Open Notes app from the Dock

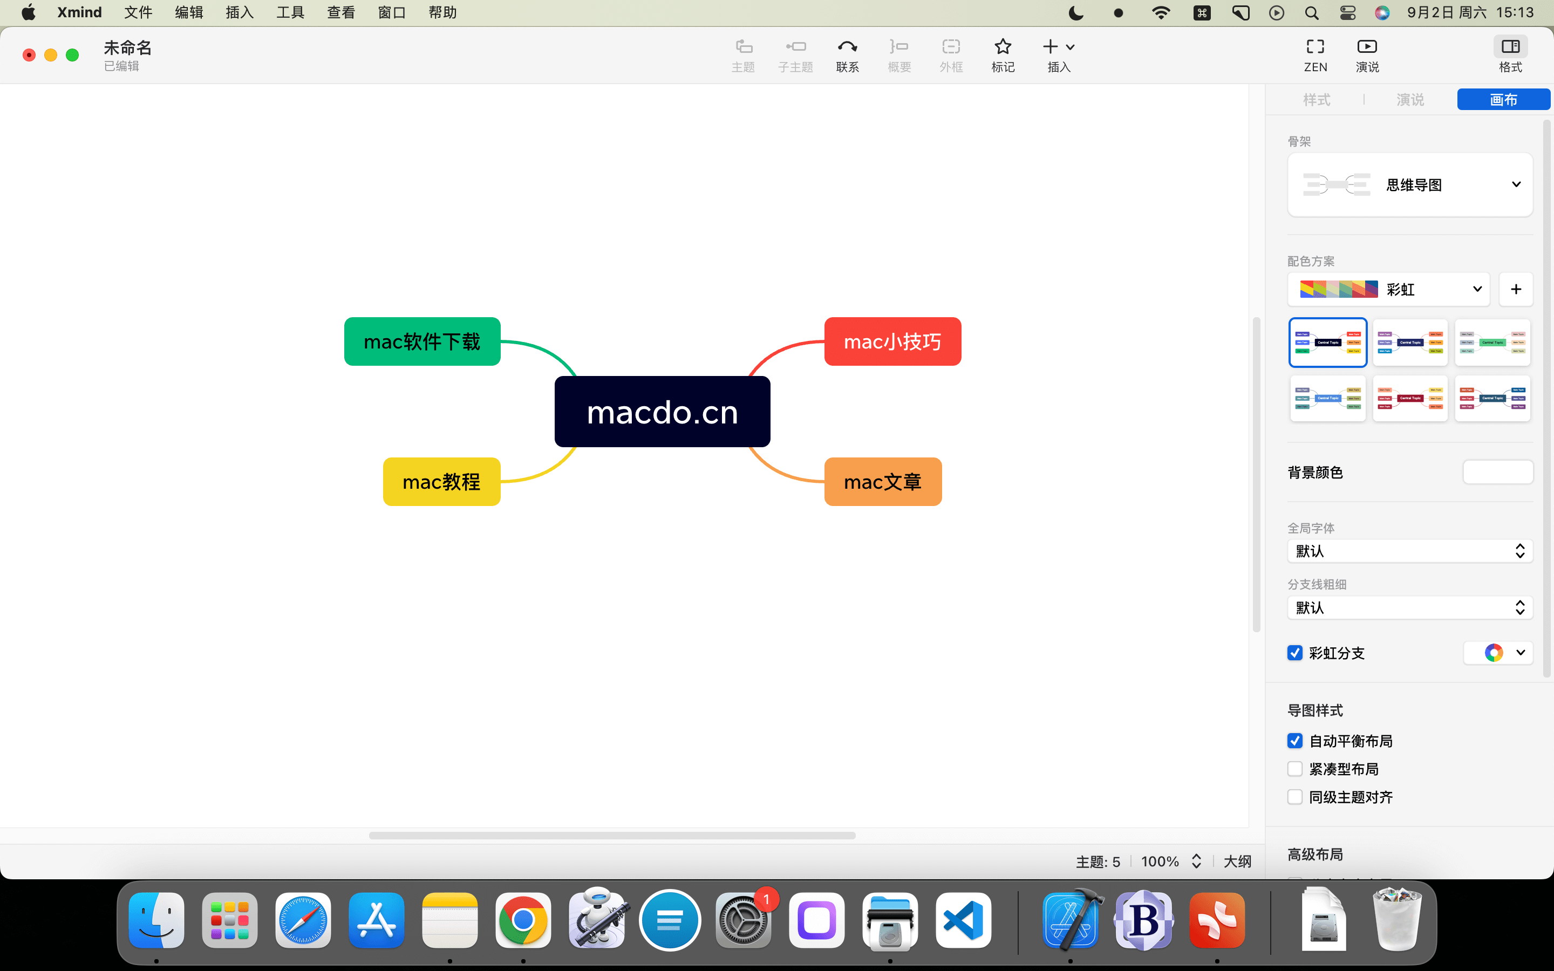[449, 920]
